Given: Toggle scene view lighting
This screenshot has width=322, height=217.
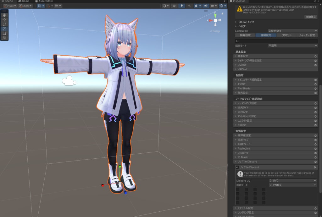Looking at the screenshot, I should coord(182,5).
